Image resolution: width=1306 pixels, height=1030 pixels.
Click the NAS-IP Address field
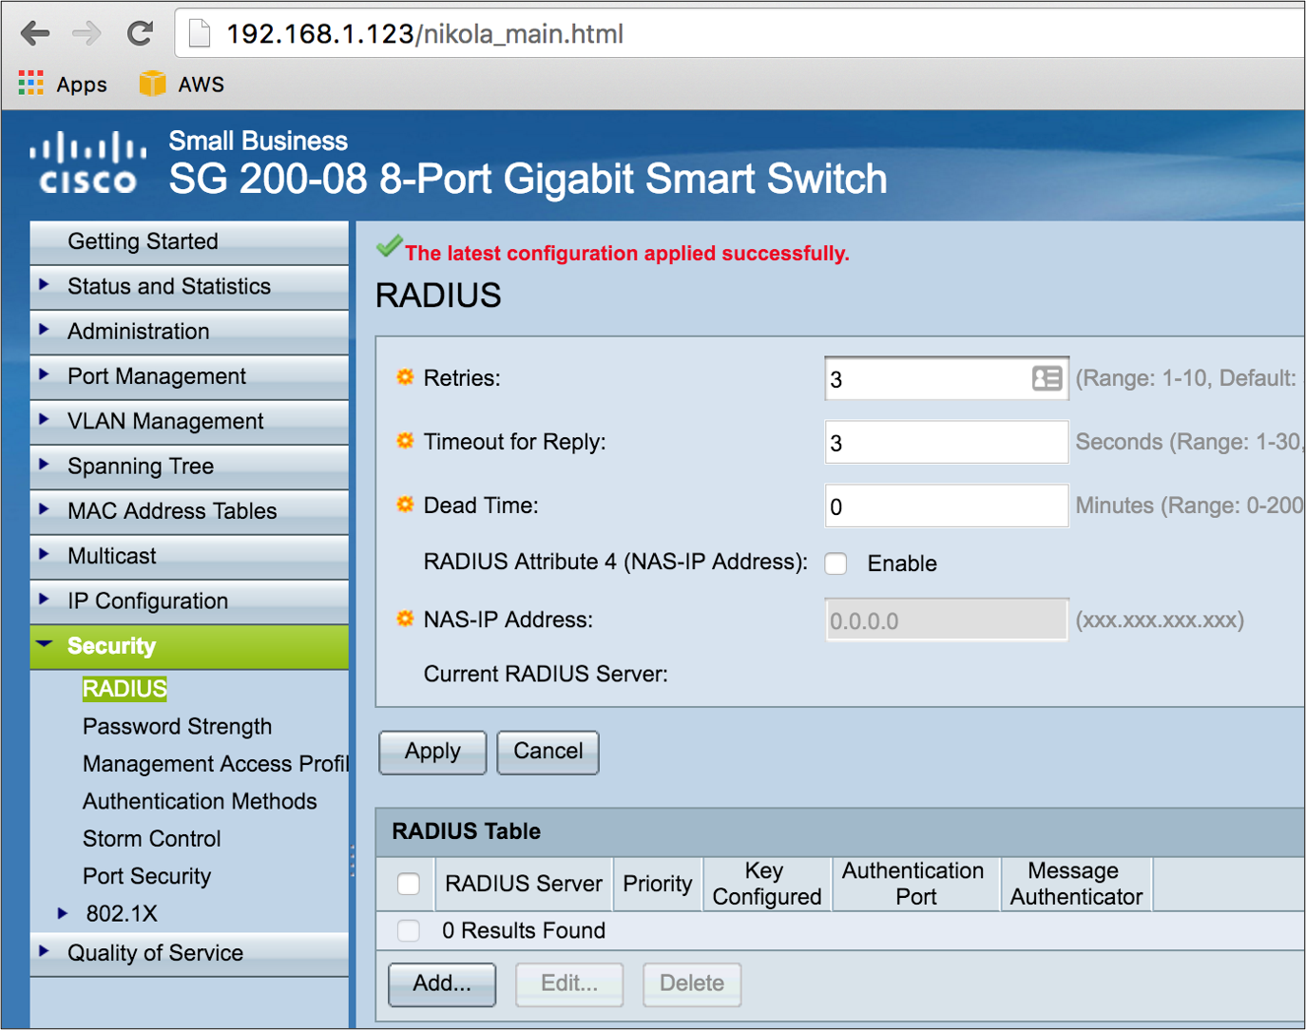(x=946, y=620)
